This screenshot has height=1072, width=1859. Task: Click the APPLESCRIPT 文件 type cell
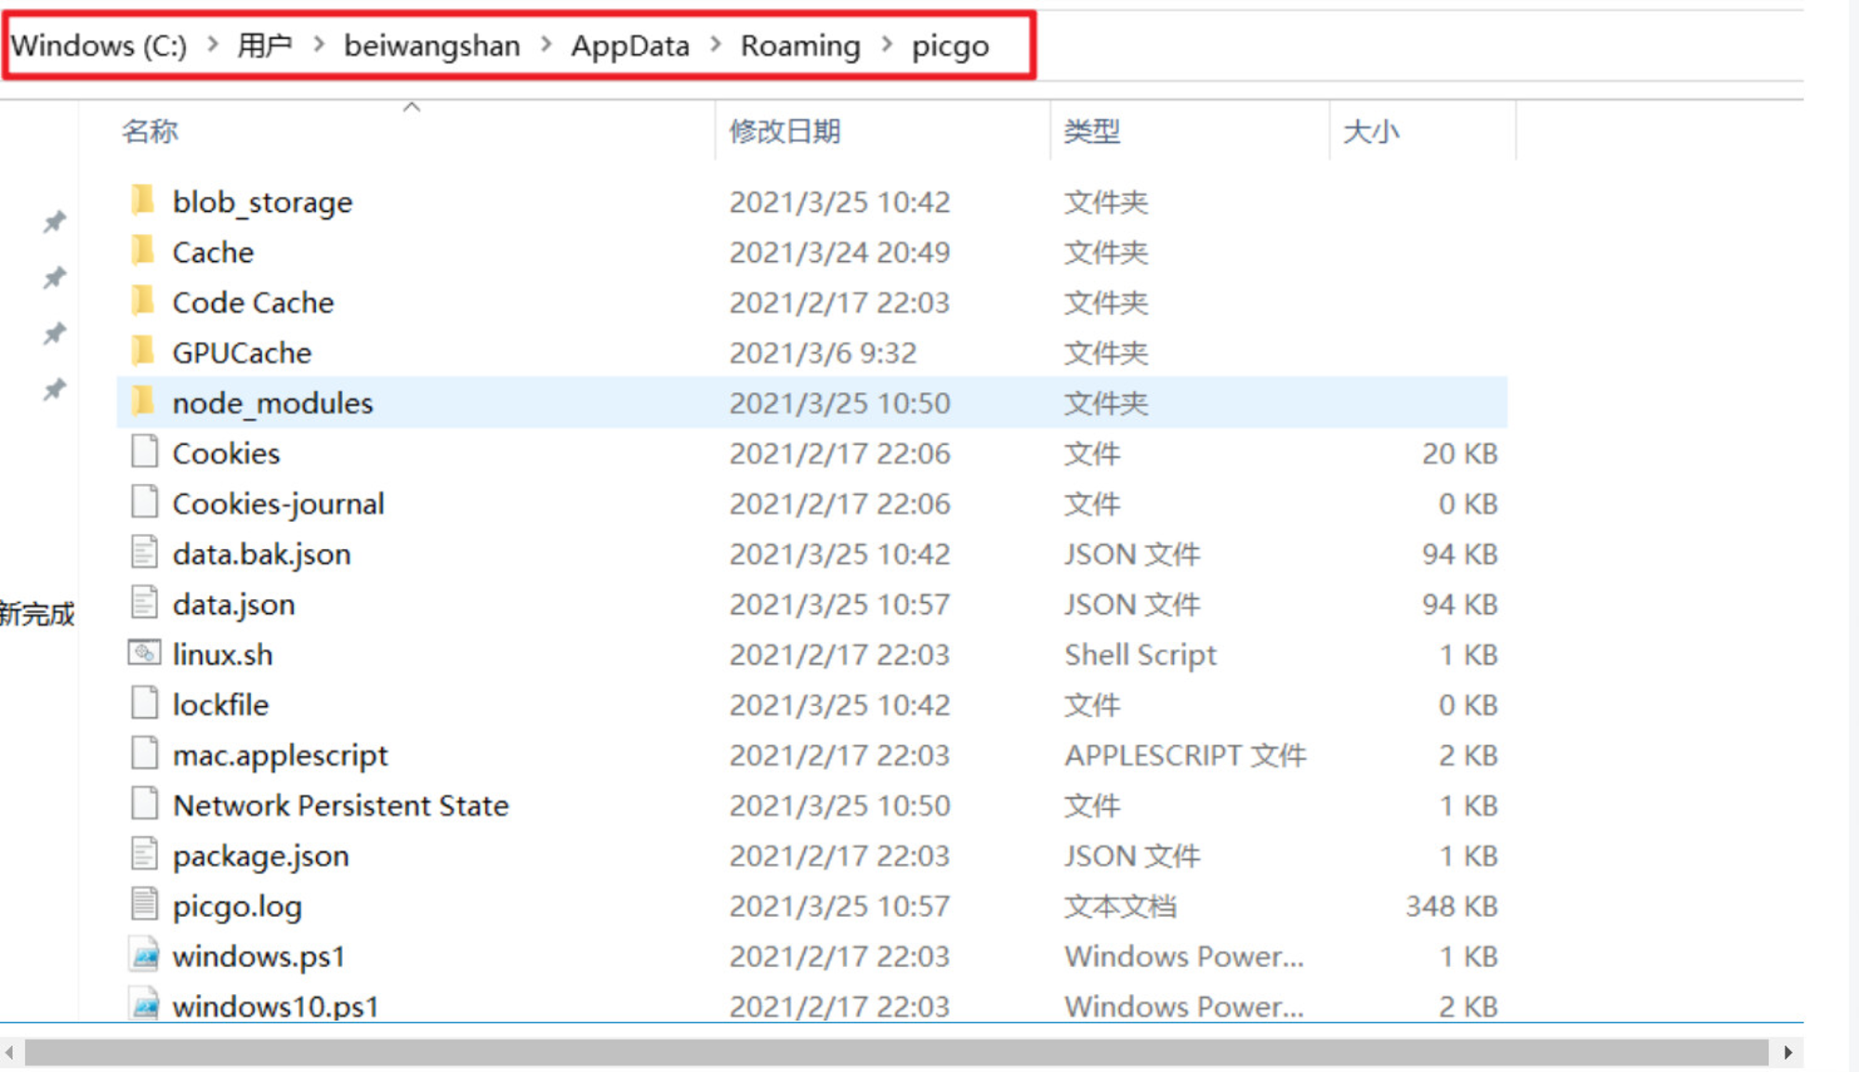point(1186,755)
